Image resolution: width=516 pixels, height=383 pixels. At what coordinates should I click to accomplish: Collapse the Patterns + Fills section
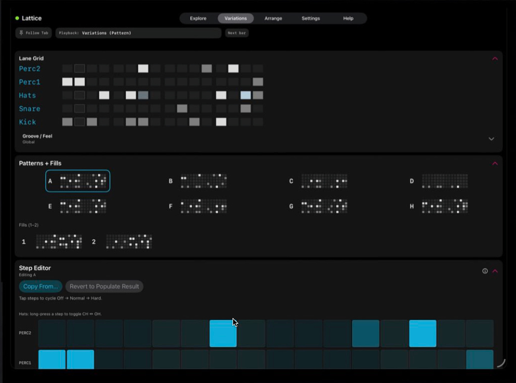[x=495, y=164]
